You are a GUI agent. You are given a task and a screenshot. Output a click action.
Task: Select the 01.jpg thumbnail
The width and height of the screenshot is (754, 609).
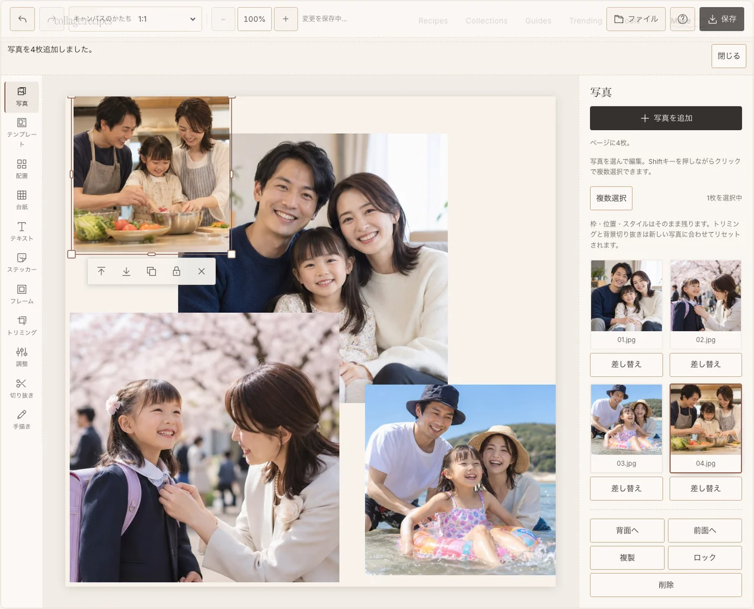click(626, 304)
